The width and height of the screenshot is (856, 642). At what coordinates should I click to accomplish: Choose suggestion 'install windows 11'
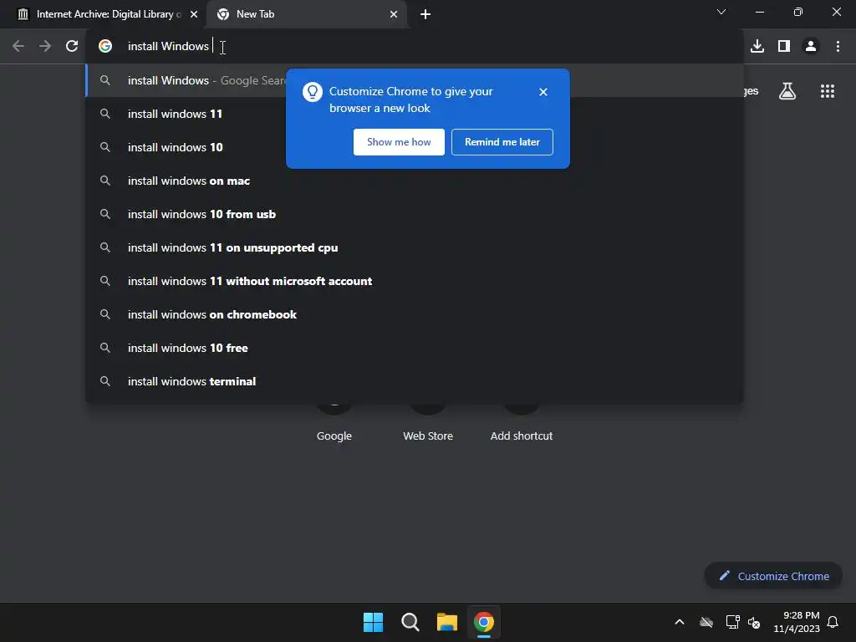[415, 114]
